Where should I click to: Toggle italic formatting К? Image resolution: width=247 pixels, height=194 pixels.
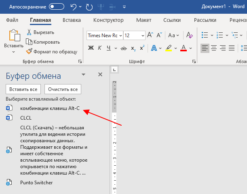point(99,48)
